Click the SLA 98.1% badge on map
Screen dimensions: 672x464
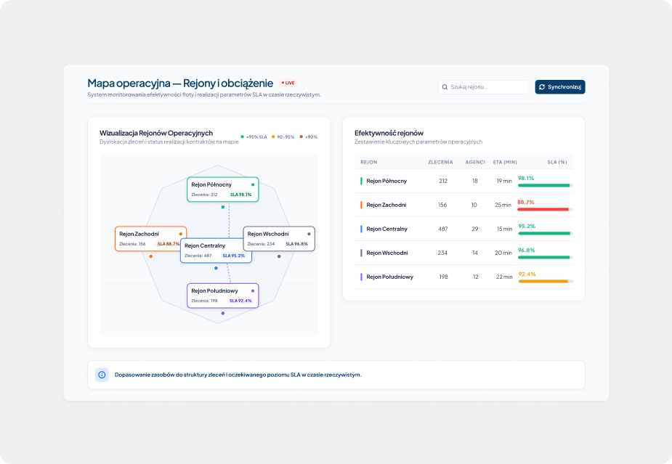(x=241, y=195)
